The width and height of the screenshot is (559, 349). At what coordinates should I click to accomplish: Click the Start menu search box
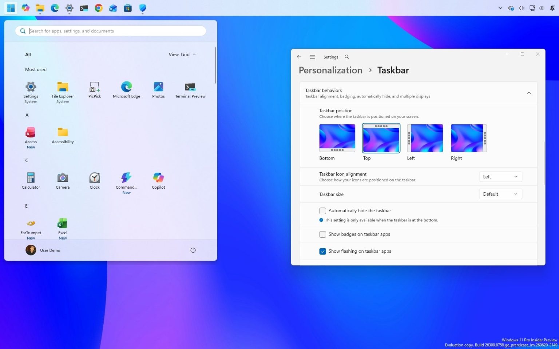point(111,31)
